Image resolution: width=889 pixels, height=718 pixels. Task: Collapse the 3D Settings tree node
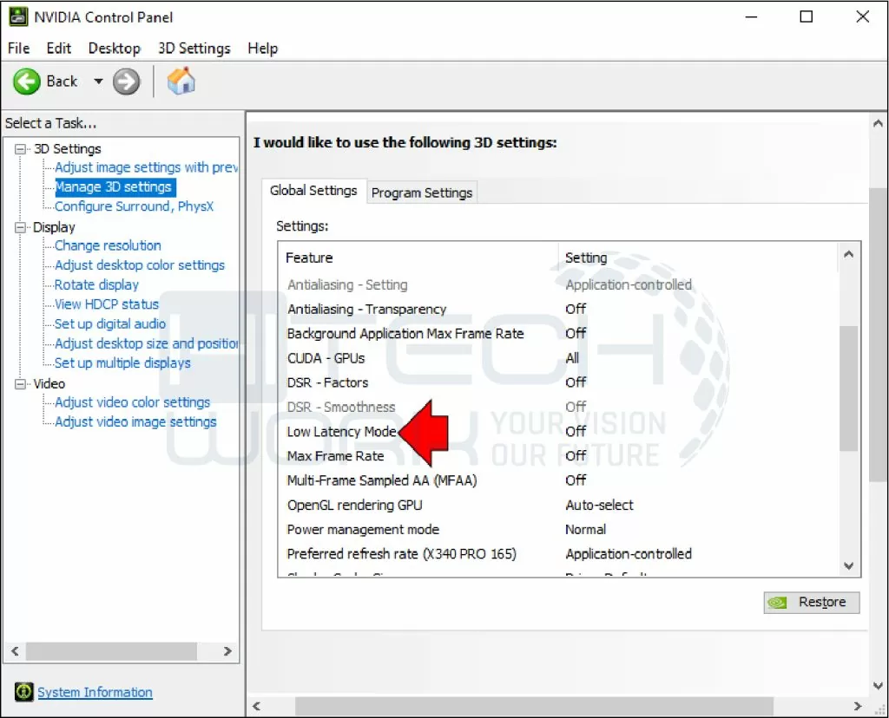point(21,149)
